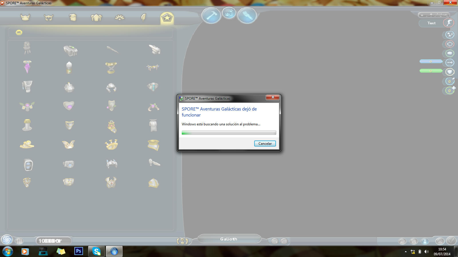This screenshot has width=458, height=257.
Task: Pick the boxy device with green light part
Action: coord(70,51)
